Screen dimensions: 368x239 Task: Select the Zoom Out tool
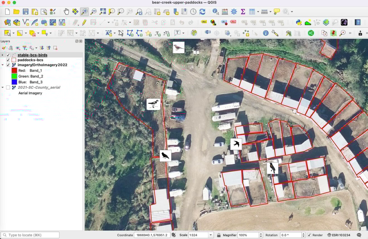point(94,12)
